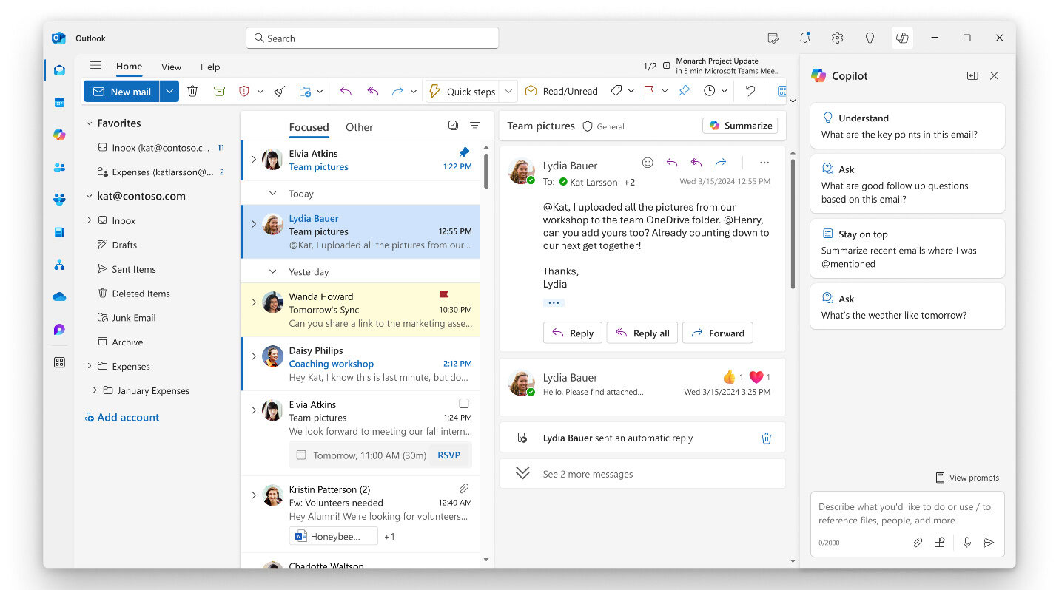Collapse the kat@contoso.com account

point(89,196)
